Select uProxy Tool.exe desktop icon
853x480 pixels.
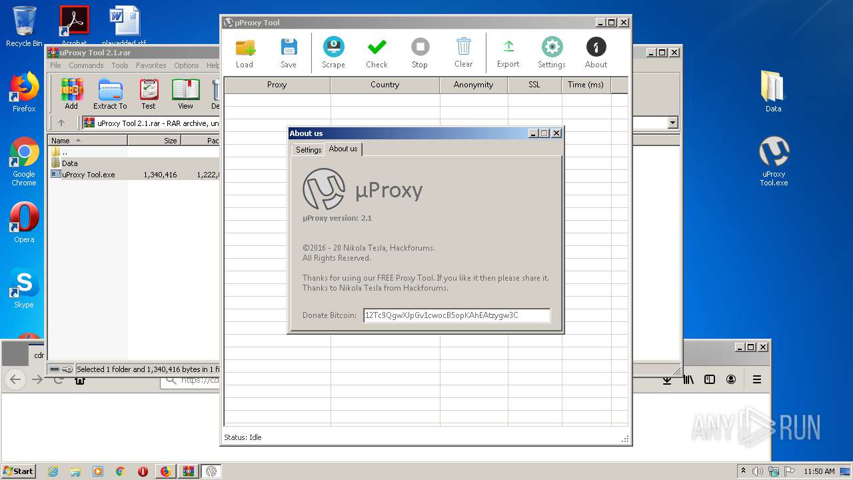[x=774, y=161]
